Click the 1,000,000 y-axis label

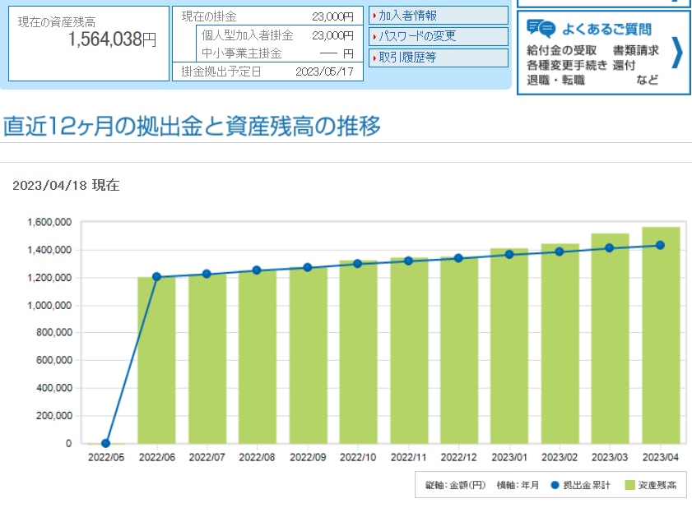click(x=49, y=305)
